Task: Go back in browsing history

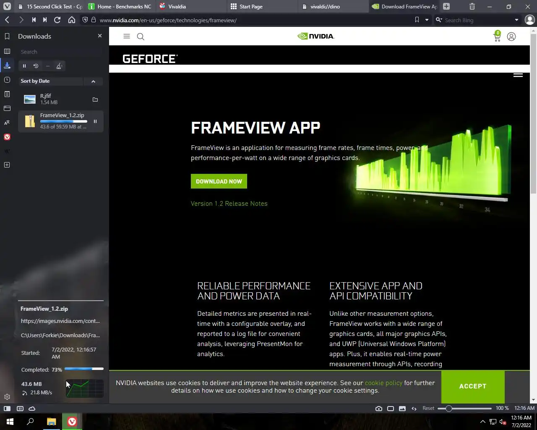Action: click(x=7, y=20)
